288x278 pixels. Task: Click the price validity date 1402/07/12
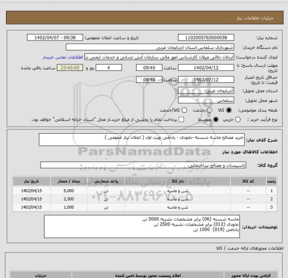206,79
